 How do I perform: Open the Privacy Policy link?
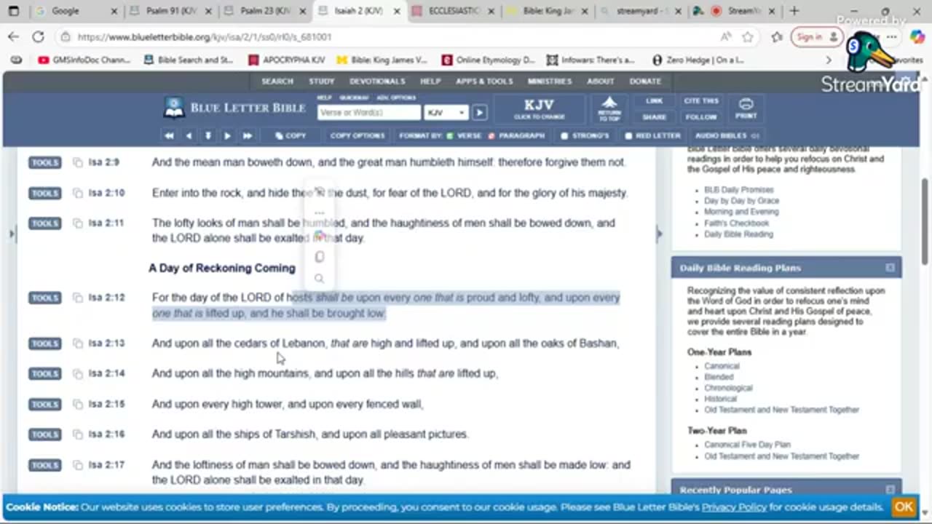(734, 507)
